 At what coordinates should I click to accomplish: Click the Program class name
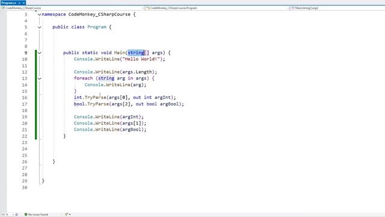pos(97,27)
